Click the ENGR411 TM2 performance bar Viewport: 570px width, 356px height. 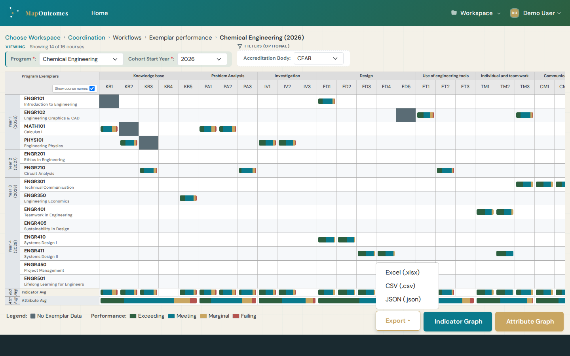tap(505, 254)
